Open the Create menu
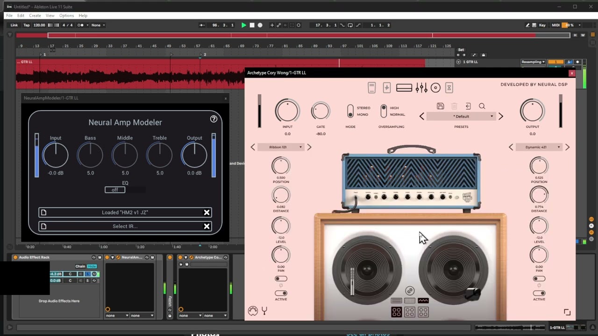The width and height of the screenshot is (598, 336). [x=35, y=15]
